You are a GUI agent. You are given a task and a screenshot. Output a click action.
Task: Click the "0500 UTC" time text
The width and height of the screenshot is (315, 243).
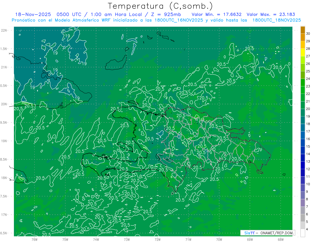click(x=69, y=14)
